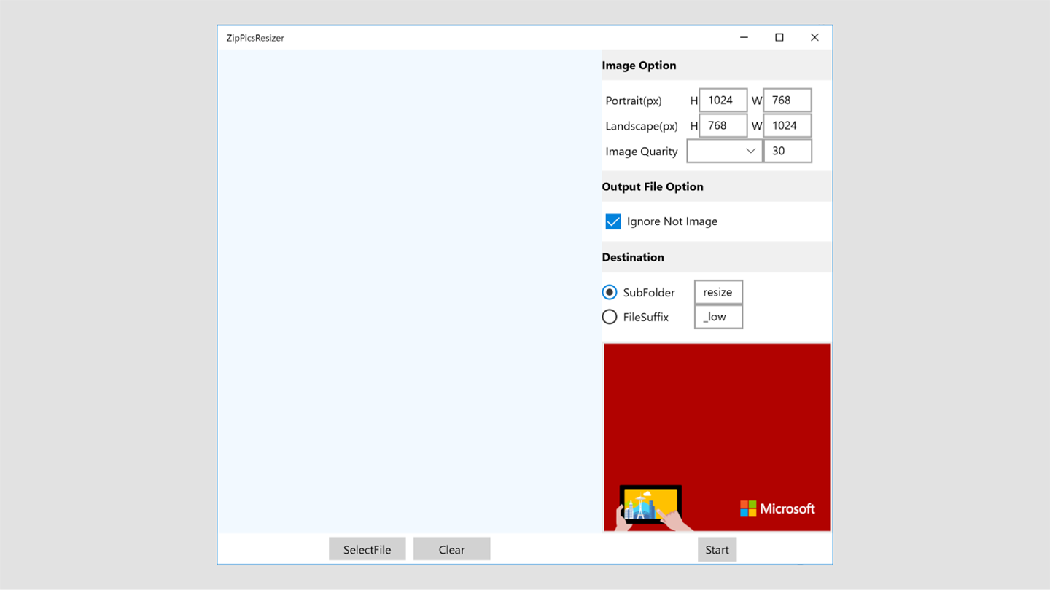Maximize the ZipPicsResizer window
1050x590 pixels.
coord(779,38)
